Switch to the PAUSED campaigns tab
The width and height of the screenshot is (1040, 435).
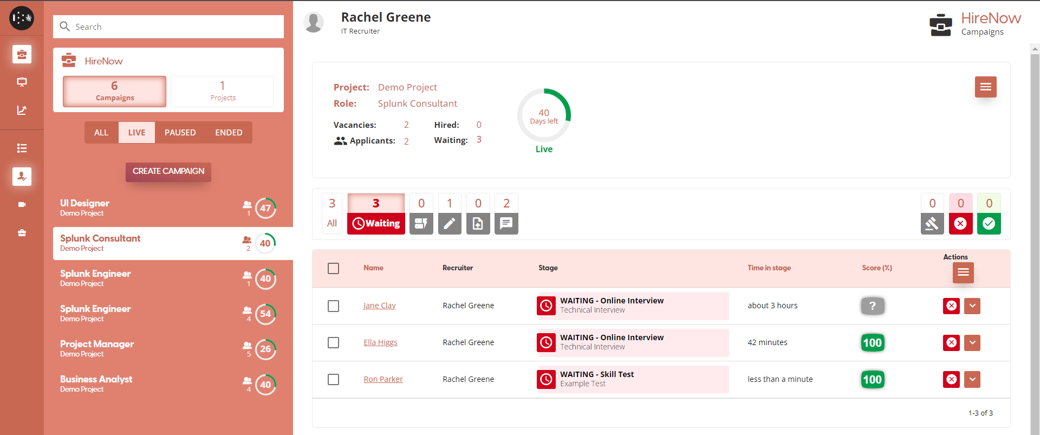click(x=180, y=133)
